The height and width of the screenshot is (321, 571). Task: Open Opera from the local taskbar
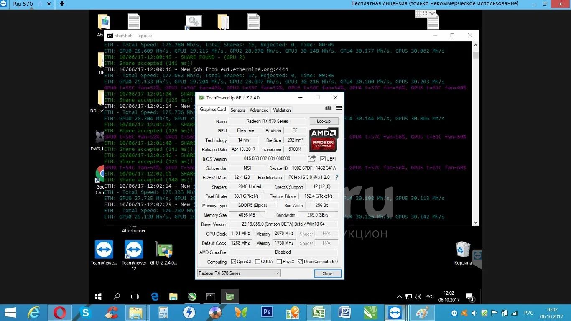[x=59, y=313]
